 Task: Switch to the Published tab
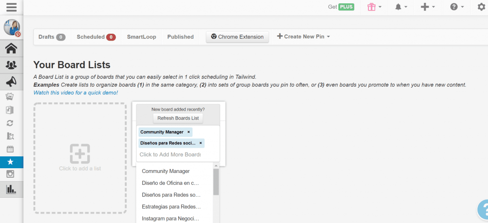coord(181,37)
